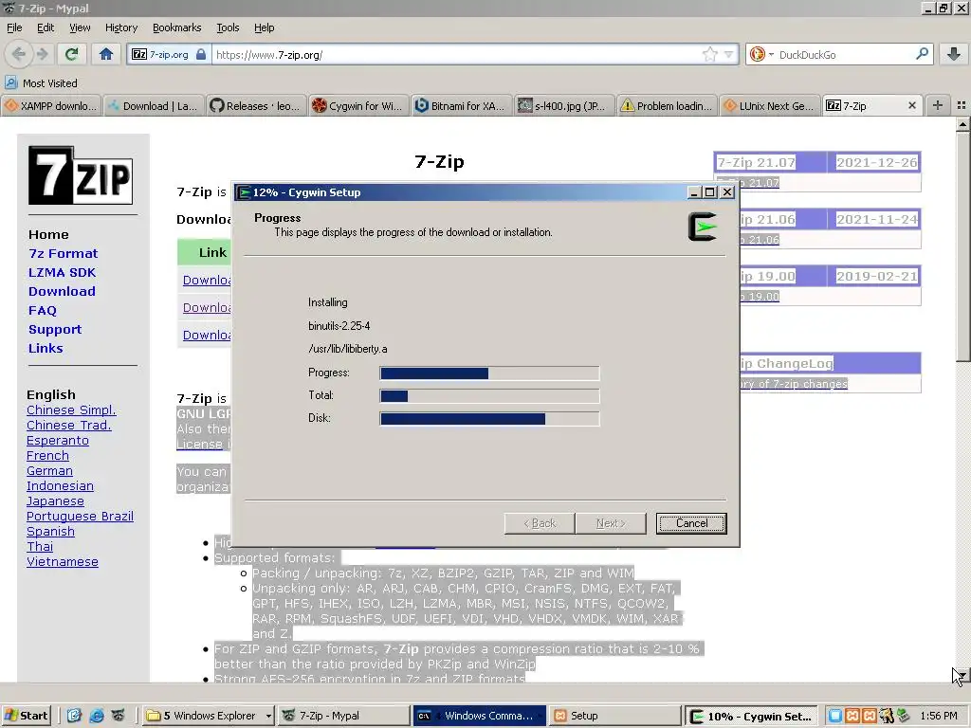Switch to the XAMPP download tab
Screen dimensions: 971x728
click(51, 106)
